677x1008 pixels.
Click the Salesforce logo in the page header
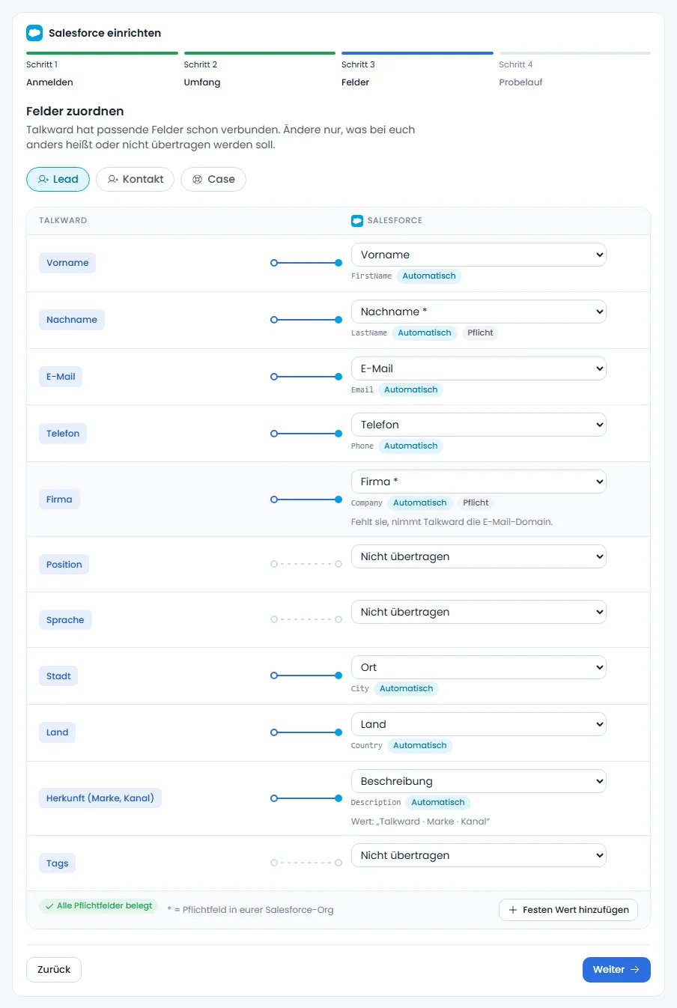pyautogui.click(x=34, y=33)
